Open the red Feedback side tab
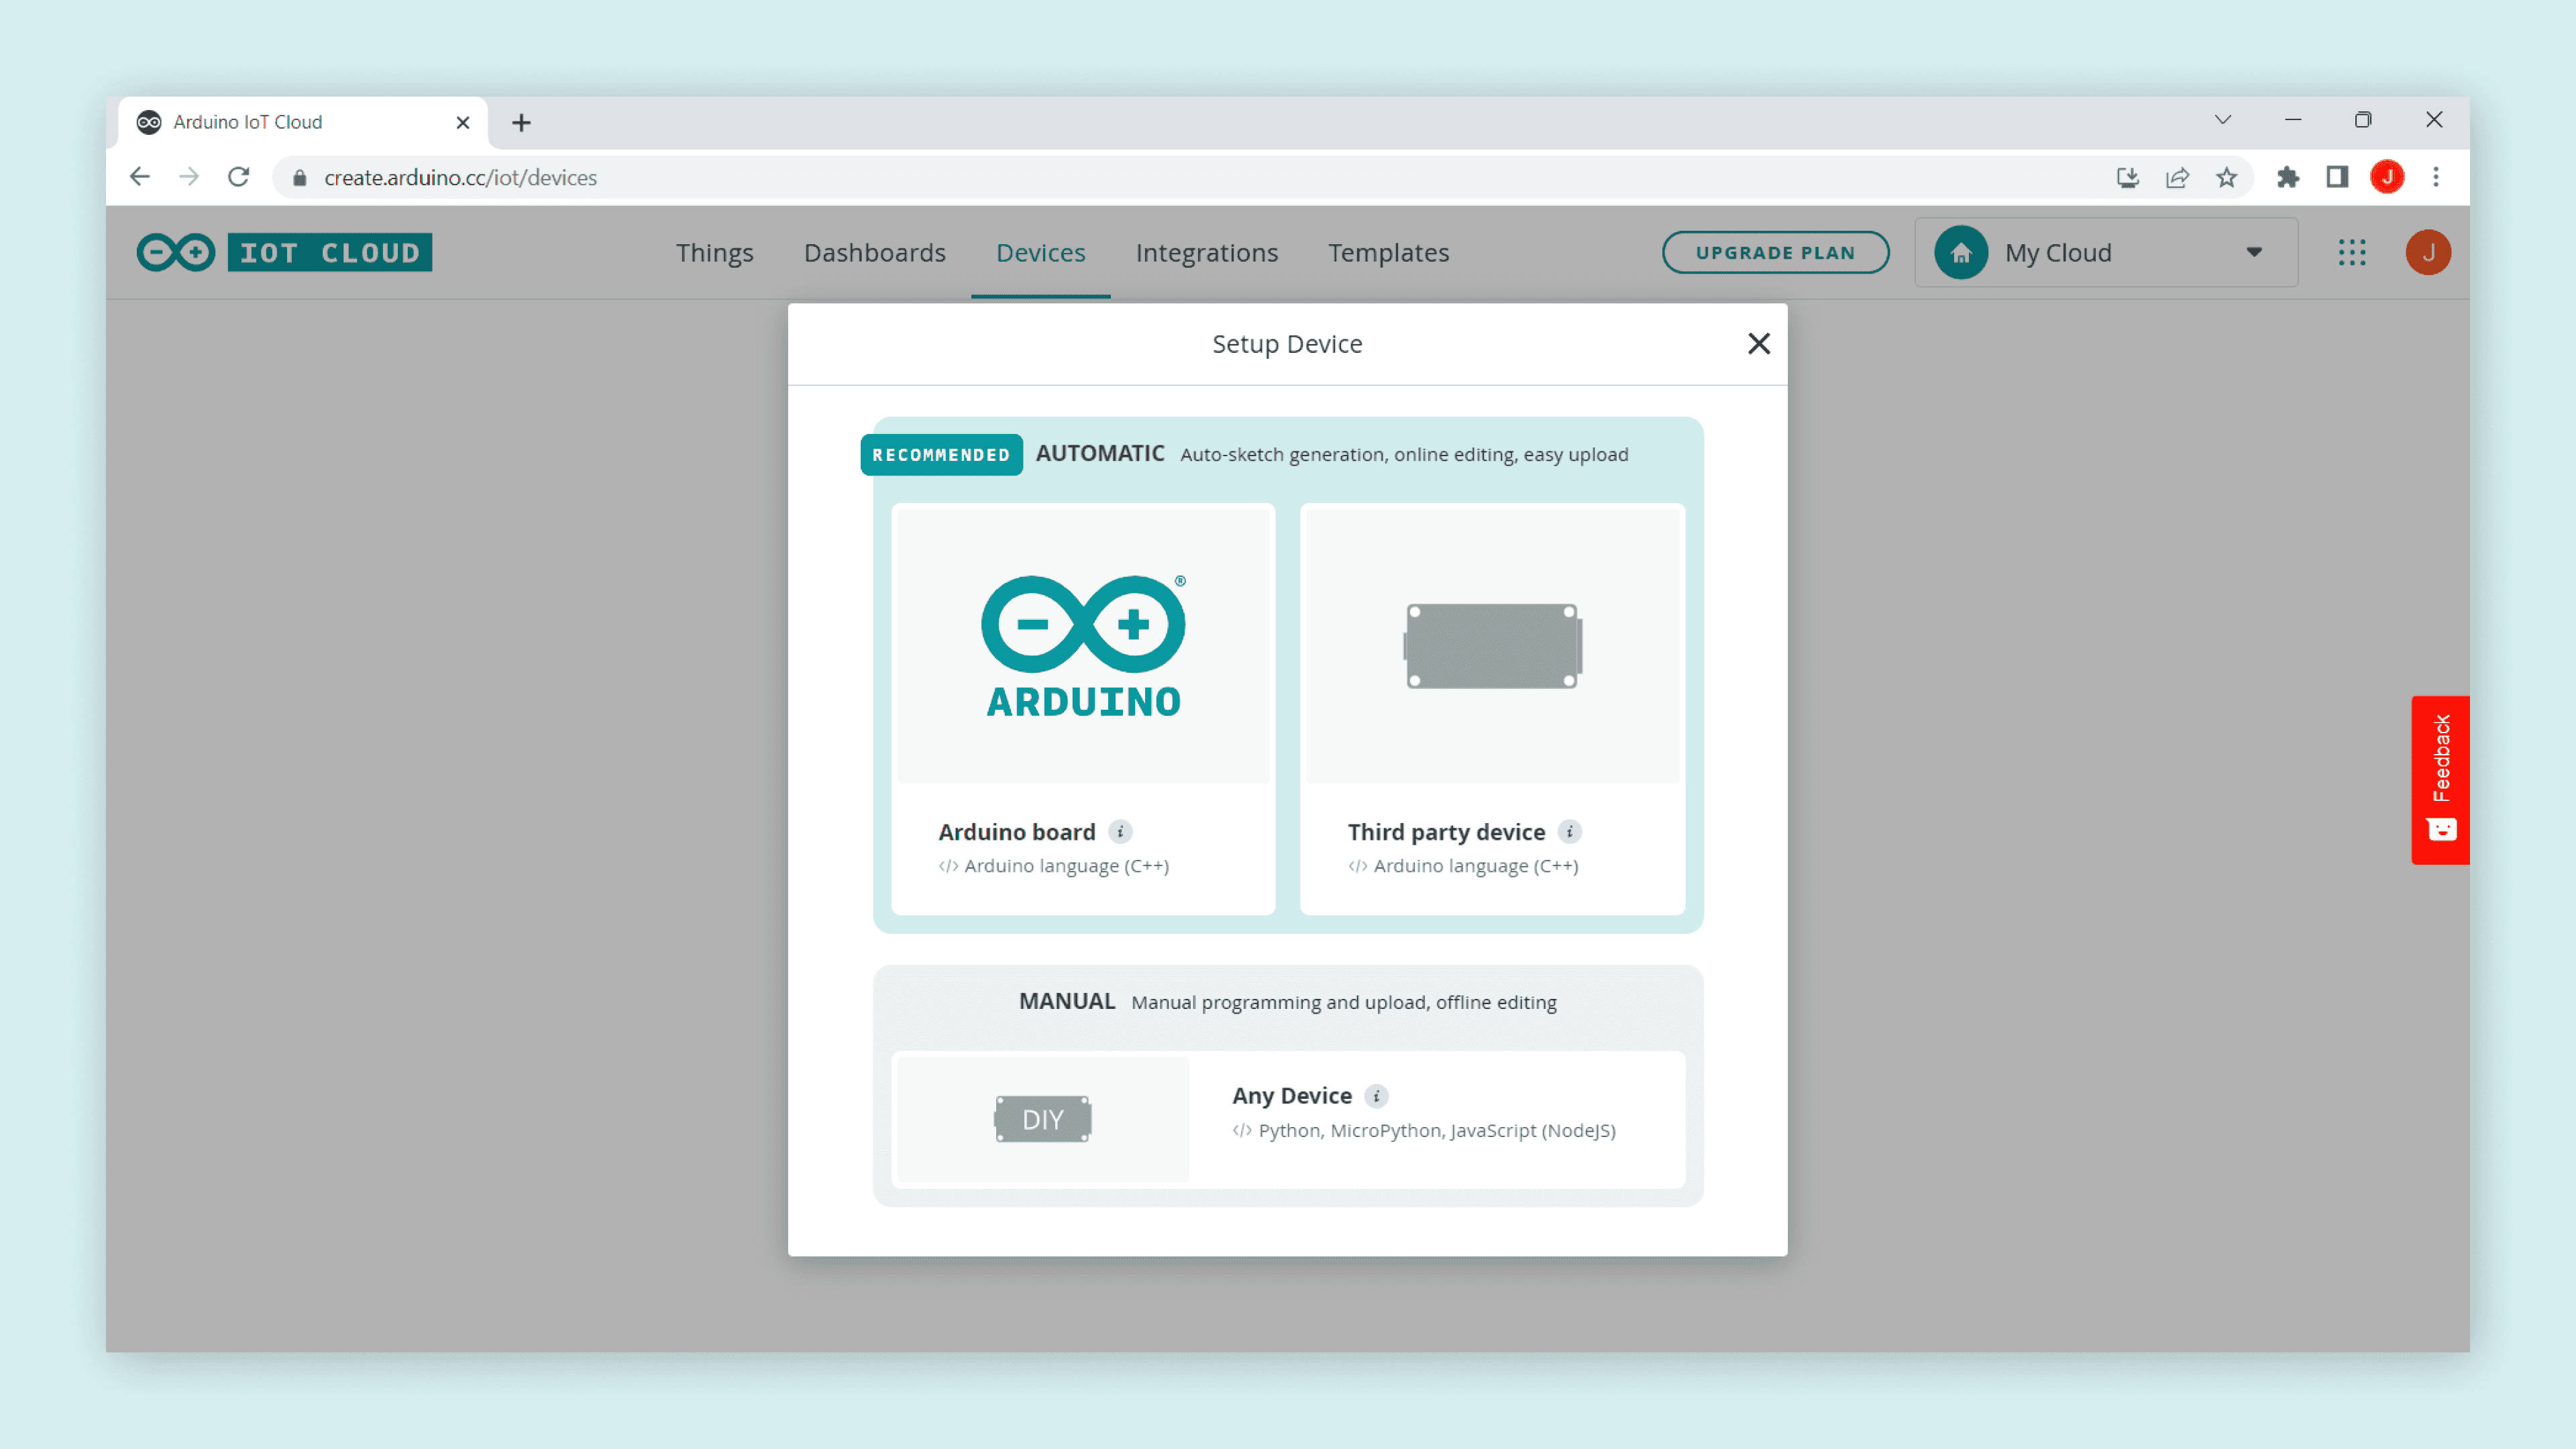The image size is (2576, 1449). tap(2440, 779)
